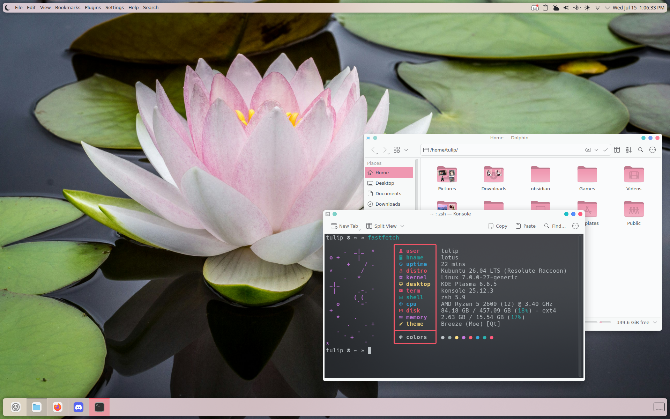670x419 pixels.
Task: Open System Settings from the taskbar
Action: pyautogui.click(x=16, y=407)
